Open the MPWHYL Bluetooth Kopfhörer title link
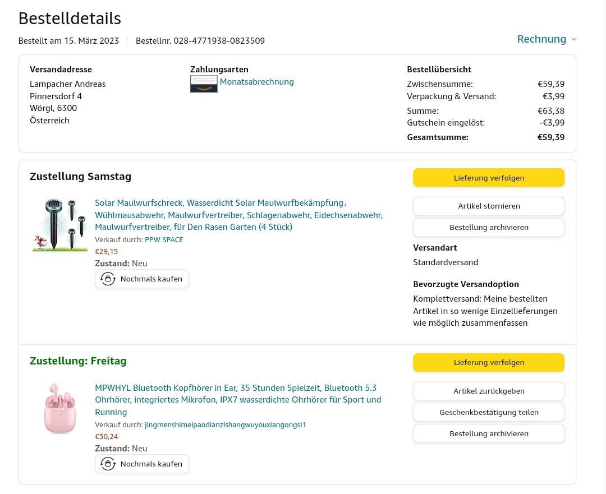This screenshot has width=606, height=494. click(238, 400)
